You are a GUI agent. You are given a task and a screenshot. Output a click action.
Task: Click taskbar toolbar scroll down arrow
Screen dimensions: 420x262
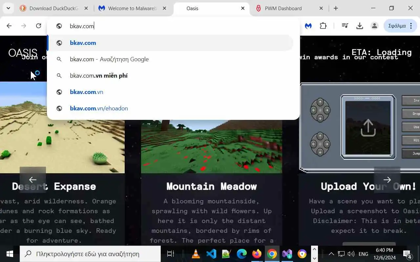pyautogui.click(x=314, y=258)
